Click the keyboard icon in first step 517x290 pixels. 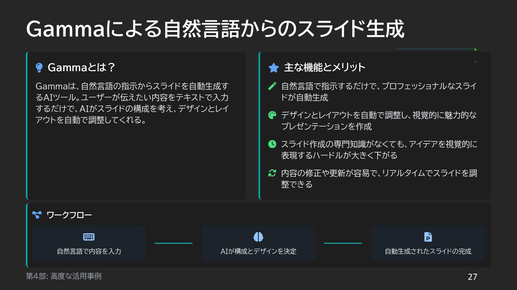[89, 237]
